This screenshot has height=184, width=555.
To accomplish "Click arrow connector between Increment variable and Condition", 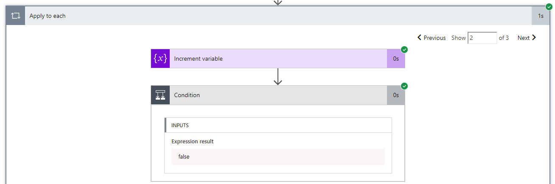I will pos(278,77).
